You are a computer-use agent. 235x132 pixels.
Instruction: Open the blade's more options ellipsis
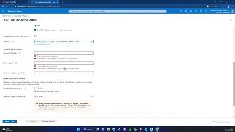(x=41, y=20)
